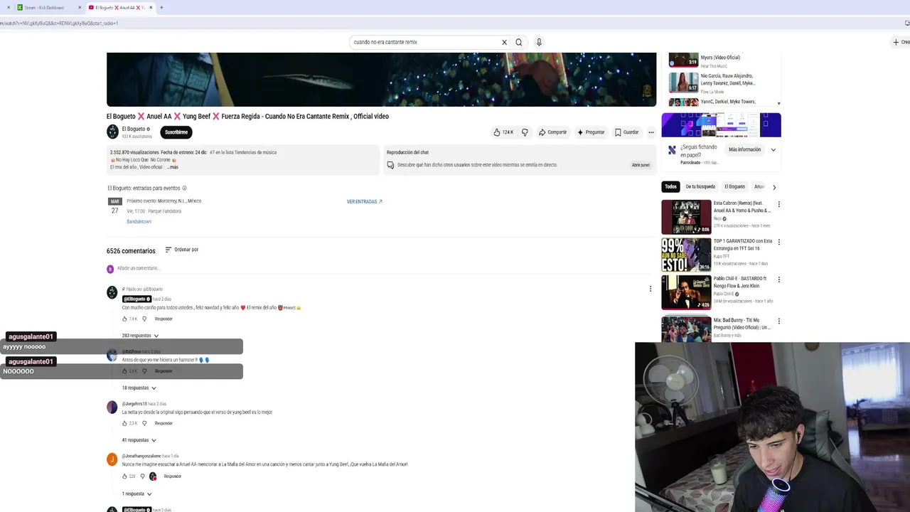Like the pinned comment with 7,4 K likes
The height and width of the screenshot is (512, 910).
[125, 319]
